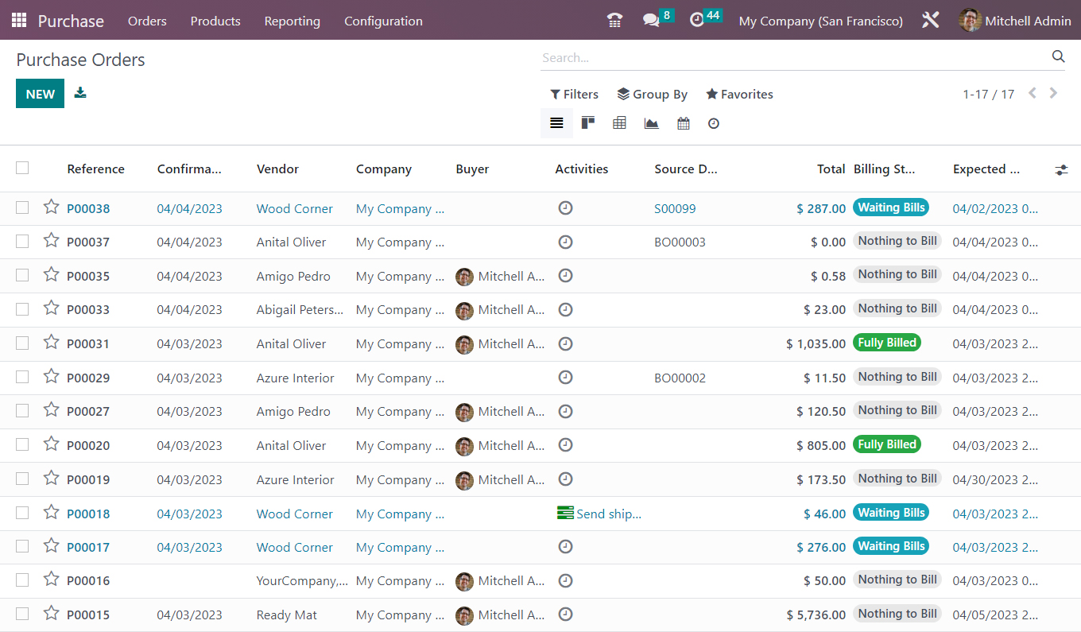Open the Pivot view

[620, 123]
